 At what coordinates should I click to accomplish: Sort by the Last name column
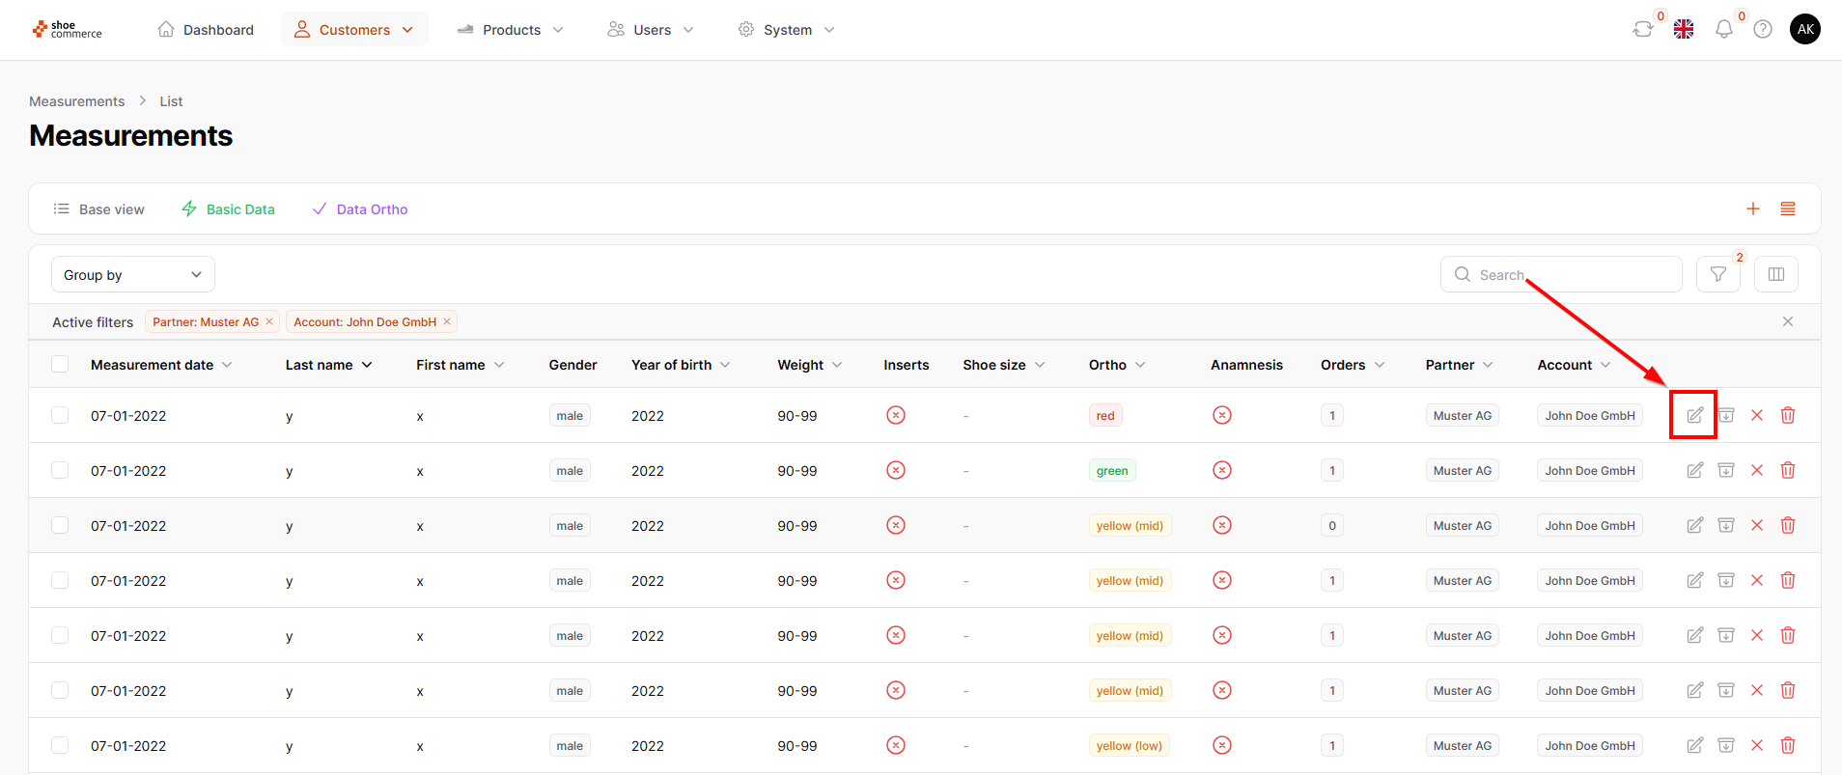(328, 365)
